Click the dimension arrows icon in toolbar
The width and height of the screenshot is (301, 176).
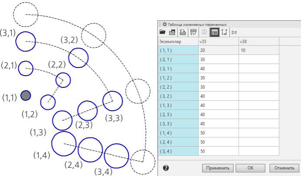(224, 32)
